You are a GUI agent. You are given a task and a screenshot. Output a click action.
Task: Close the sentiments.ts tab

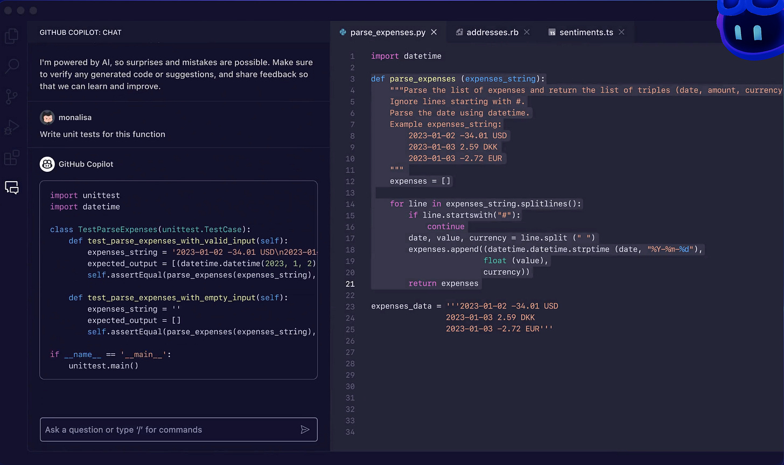(x=621, y=32)
